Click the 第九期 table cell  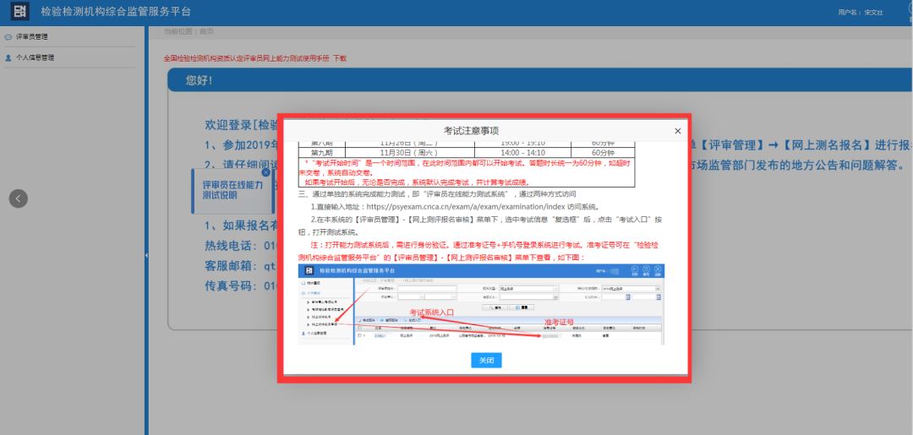tap(321, 153)
